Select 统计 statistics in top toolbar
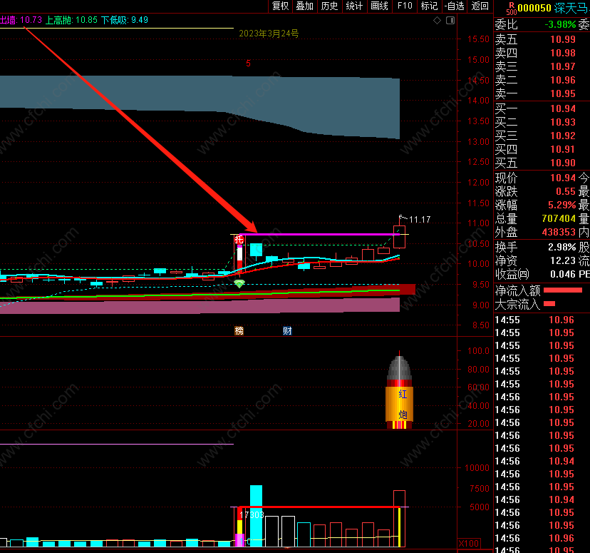This screenshot has width=590, height=553. click(354, 6)
